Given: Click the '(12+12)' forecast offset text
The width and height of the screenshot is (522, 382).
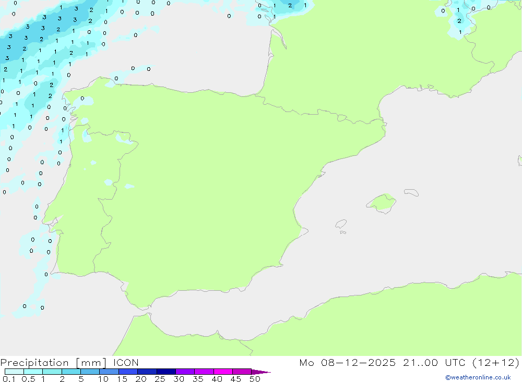Looking at the screenshot, I should 496,362.
